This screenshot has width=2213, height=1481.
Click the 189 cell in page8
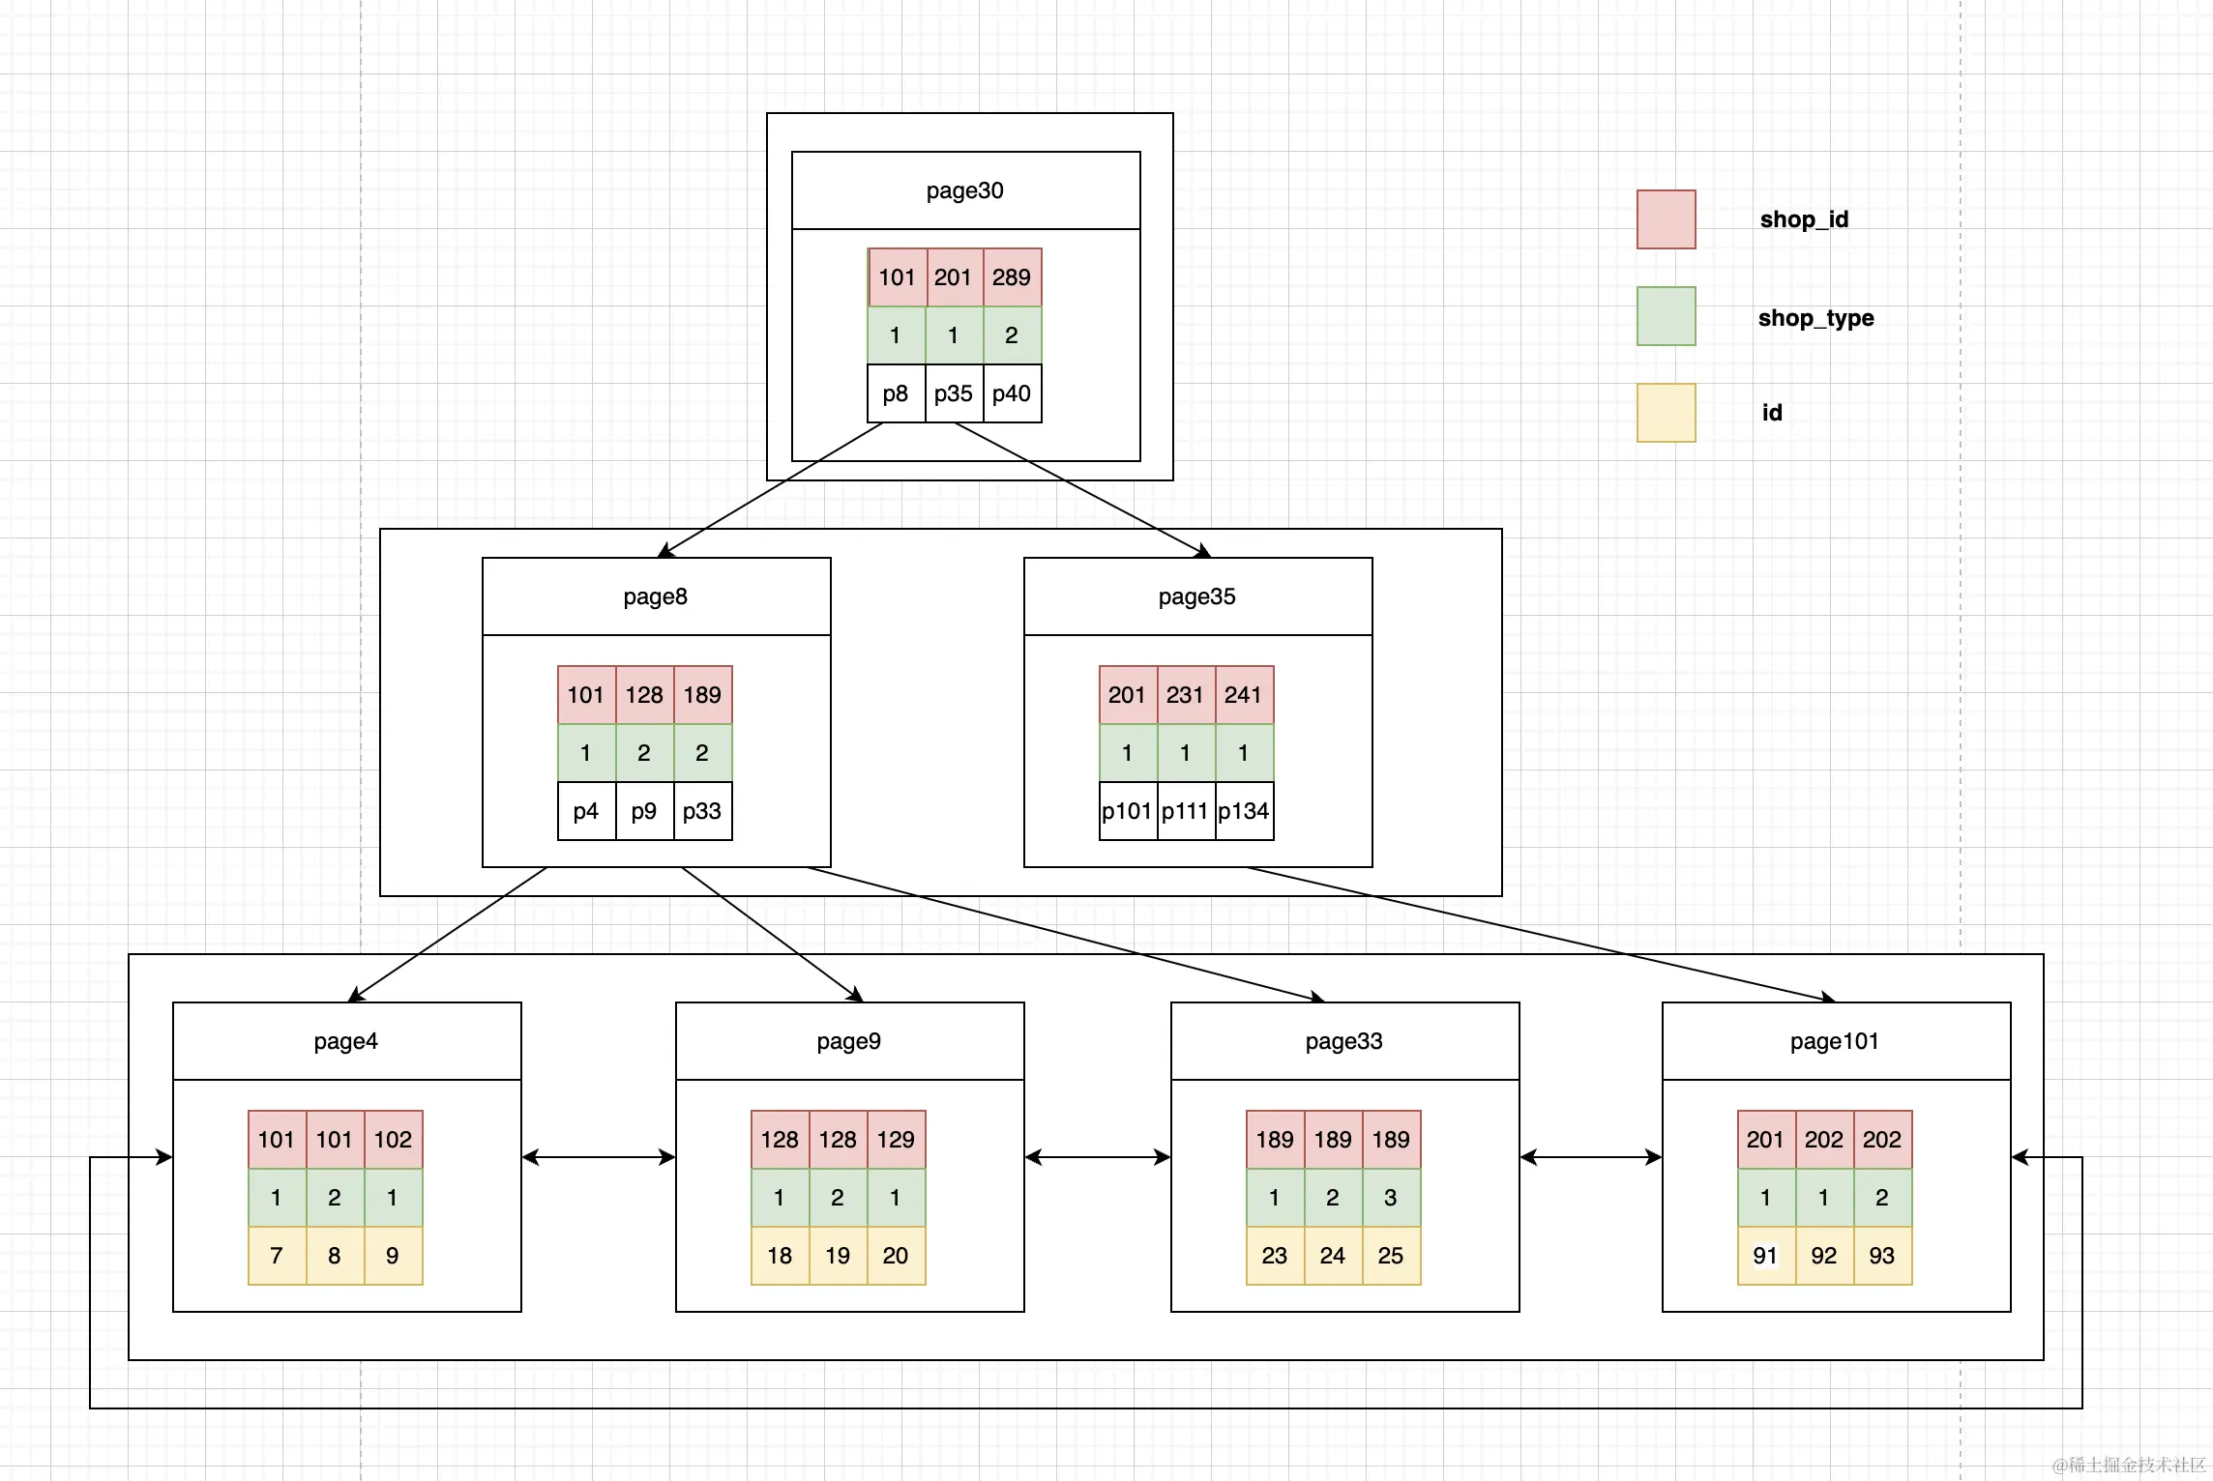(703, 695)
